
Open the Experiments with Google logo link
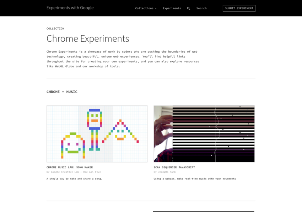click(70, 8)
